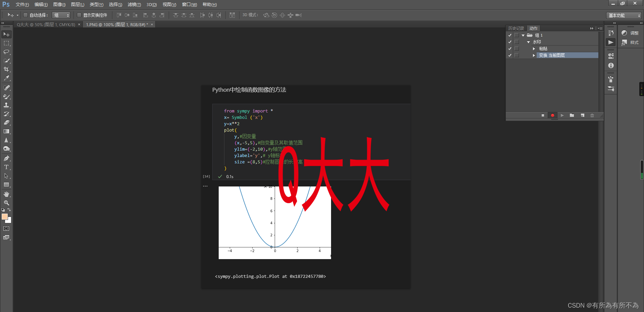Select the History Brush tool
The height and width of the screenshot is (312, 644).
tap(6, 114)
